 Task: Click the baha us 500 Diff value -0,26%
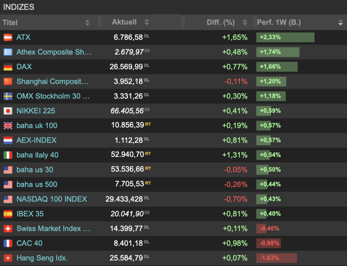click(x=236, y=185)
